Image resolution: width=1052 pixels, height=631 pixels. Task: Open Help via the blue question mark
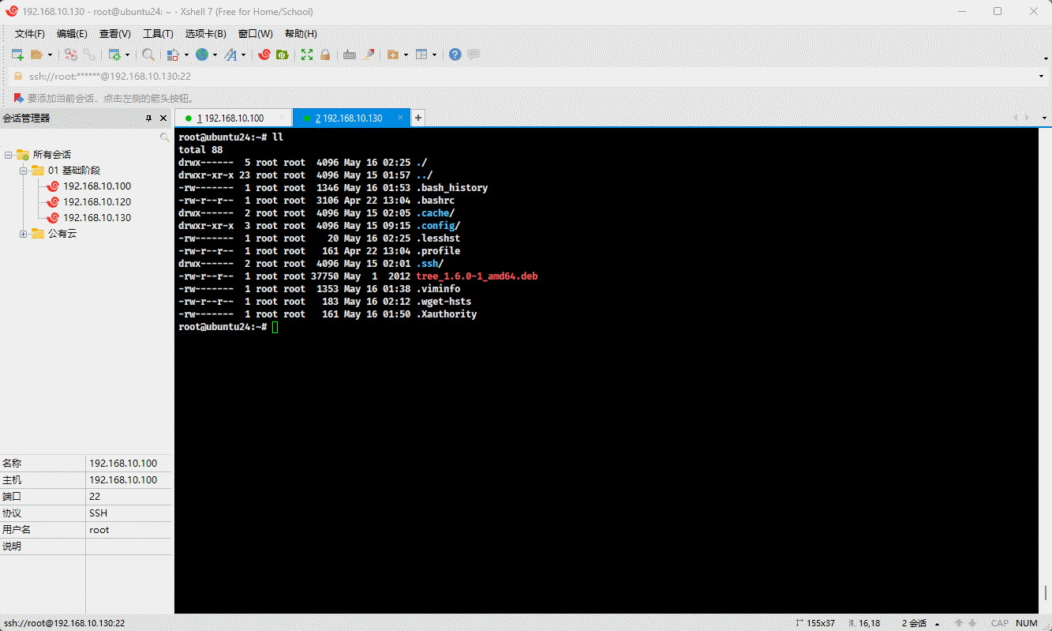(455, 54)
